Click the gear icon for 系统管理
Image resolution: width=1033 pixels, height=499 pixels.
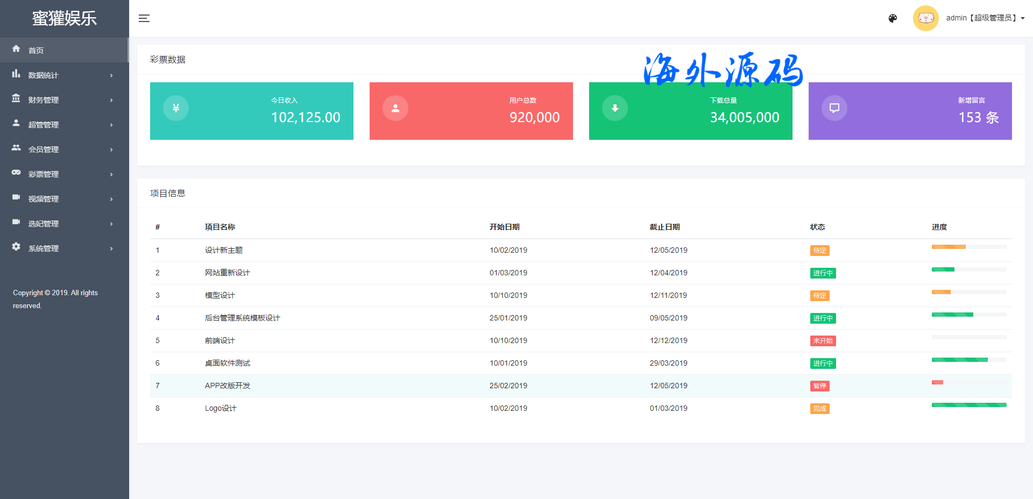[16, 247]
